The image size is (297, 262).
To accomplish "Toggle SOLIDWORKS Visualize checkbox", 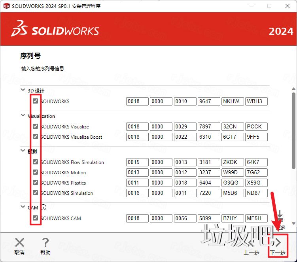I will tap(36, 126).
